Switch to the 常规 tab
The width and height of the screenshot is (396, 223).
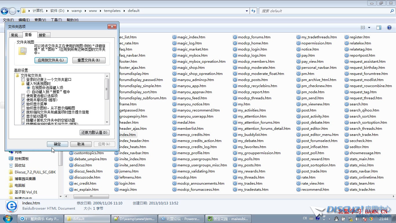(x=14, y=35)
